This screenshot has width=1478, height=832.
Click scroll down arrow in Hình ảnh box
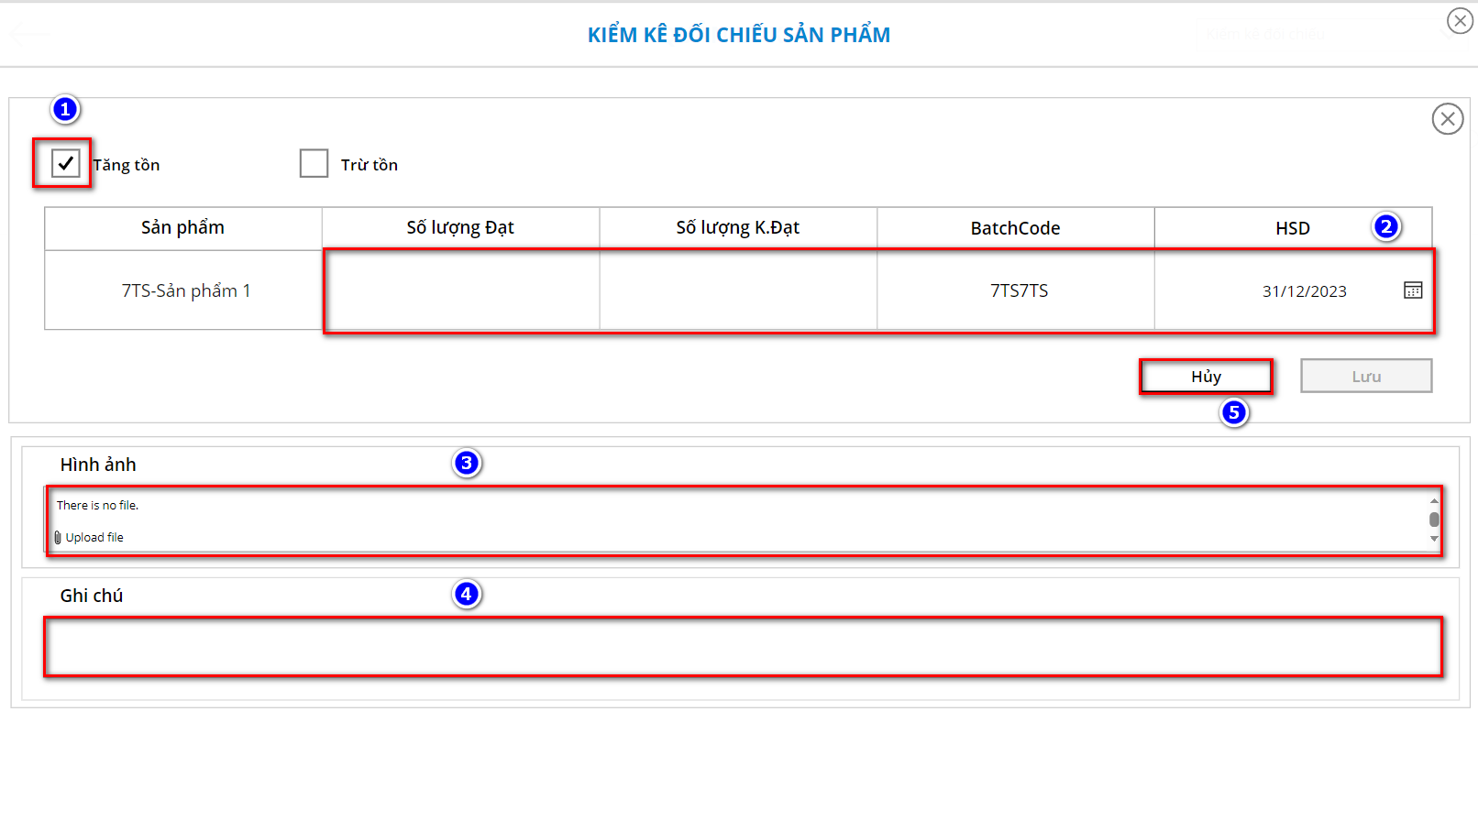pyautogui.click(x=1434, y=539)
